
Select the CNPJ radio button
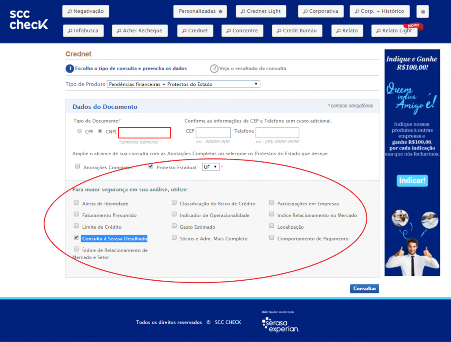point(100,131)
